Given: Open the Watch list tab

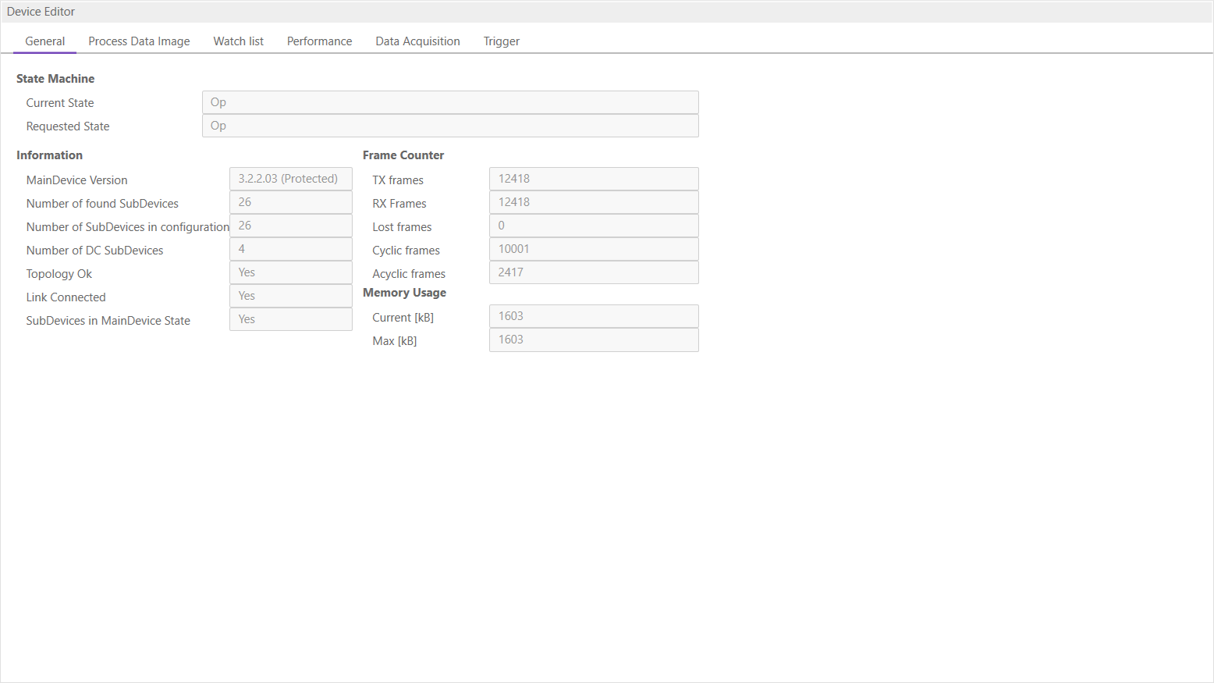Looking at the screenshot, I should 238,41.
